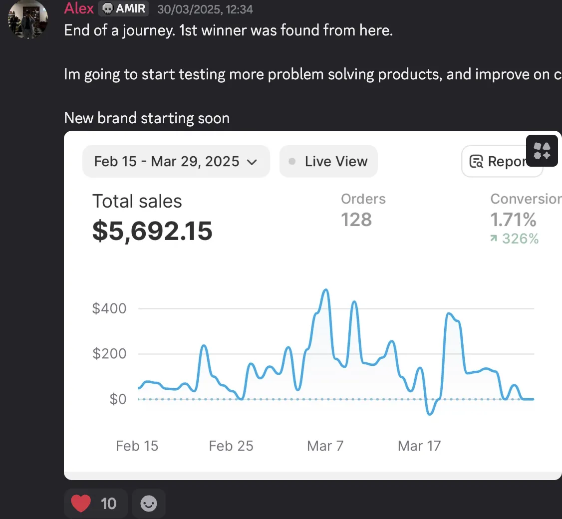562x519 pixels.
Task: Open the Reports button
Action: tap(502, 161)
